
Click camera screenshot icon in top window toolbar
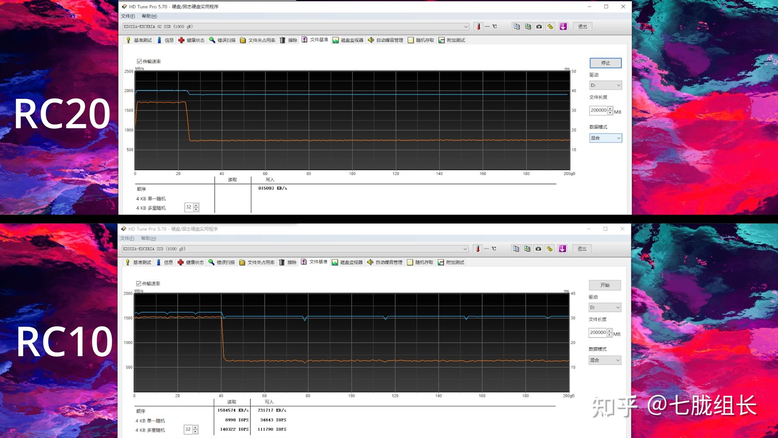(x=539, y=27)
